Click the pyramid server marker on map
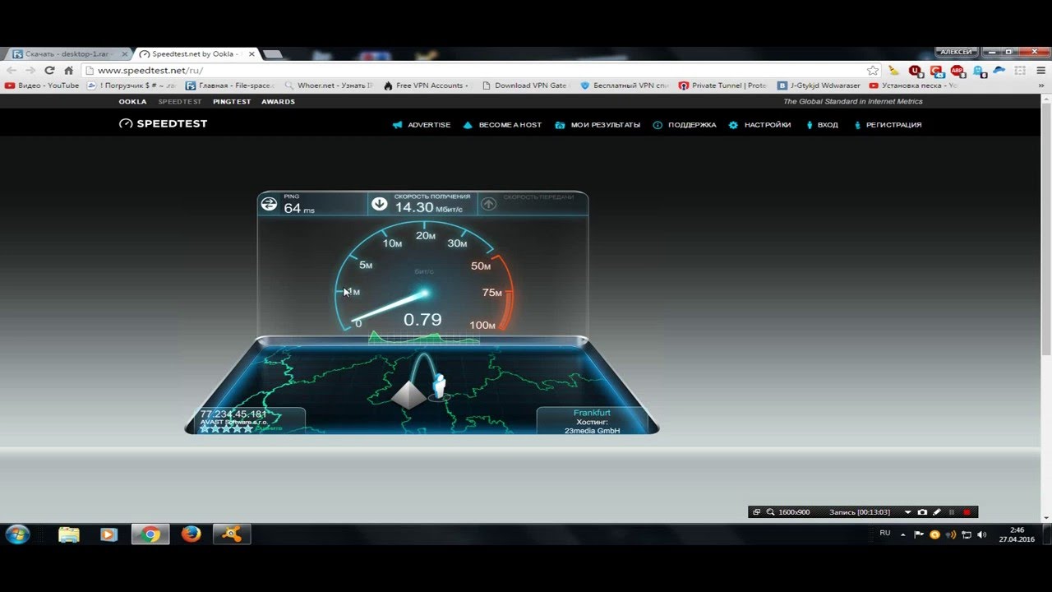The height and width of the screenshot is (592, 1052). point(408,394)
